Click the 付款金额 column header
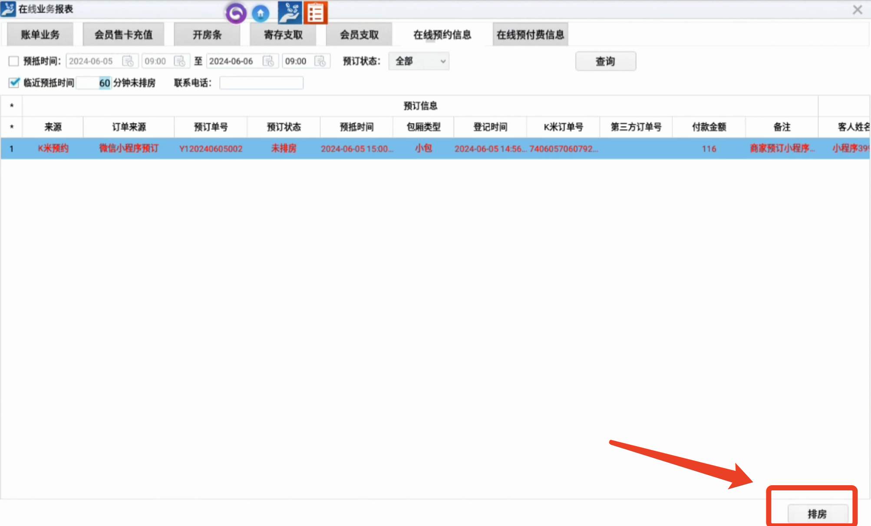Viewport: 871px width, 526px height. (709, 127)
